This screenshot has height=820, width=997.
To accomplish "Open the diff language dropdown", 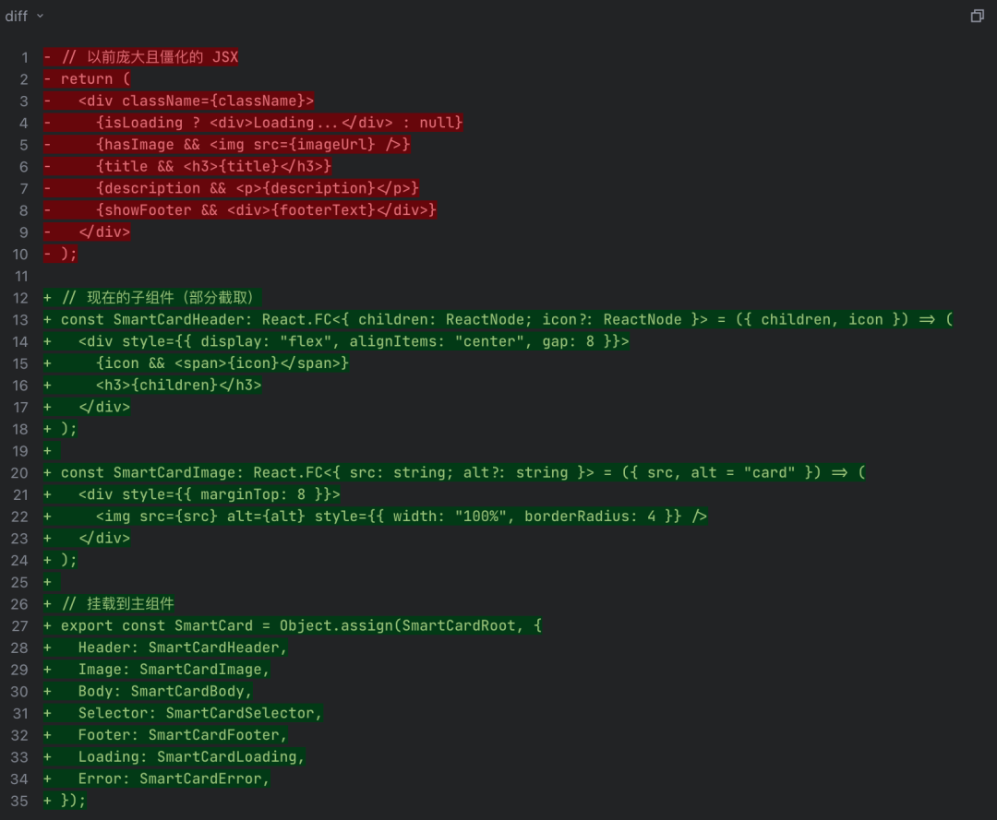I will (x=25, y=16).
